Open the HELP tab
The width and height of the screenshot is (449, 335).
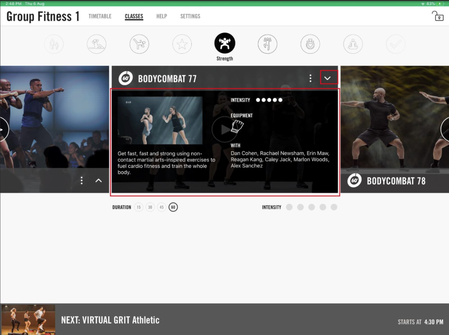coord(162,16)
